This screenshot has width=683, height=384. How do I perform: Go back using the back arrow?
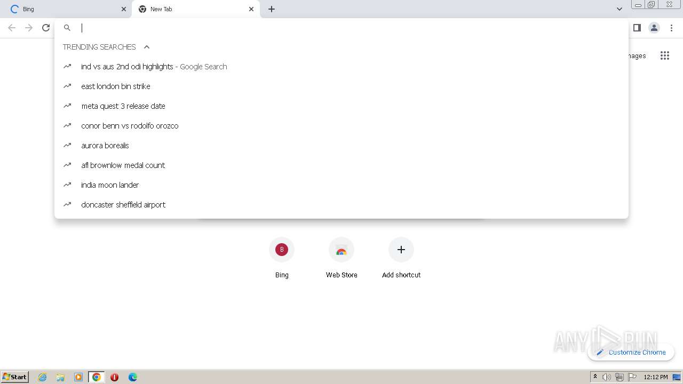click(x=12, y=28)
